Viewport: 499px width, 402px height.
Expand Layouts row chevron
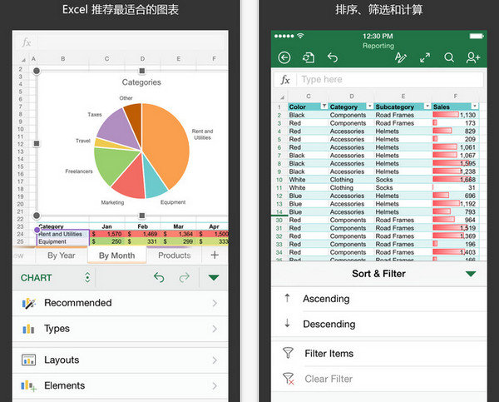(x=215, y=360)
